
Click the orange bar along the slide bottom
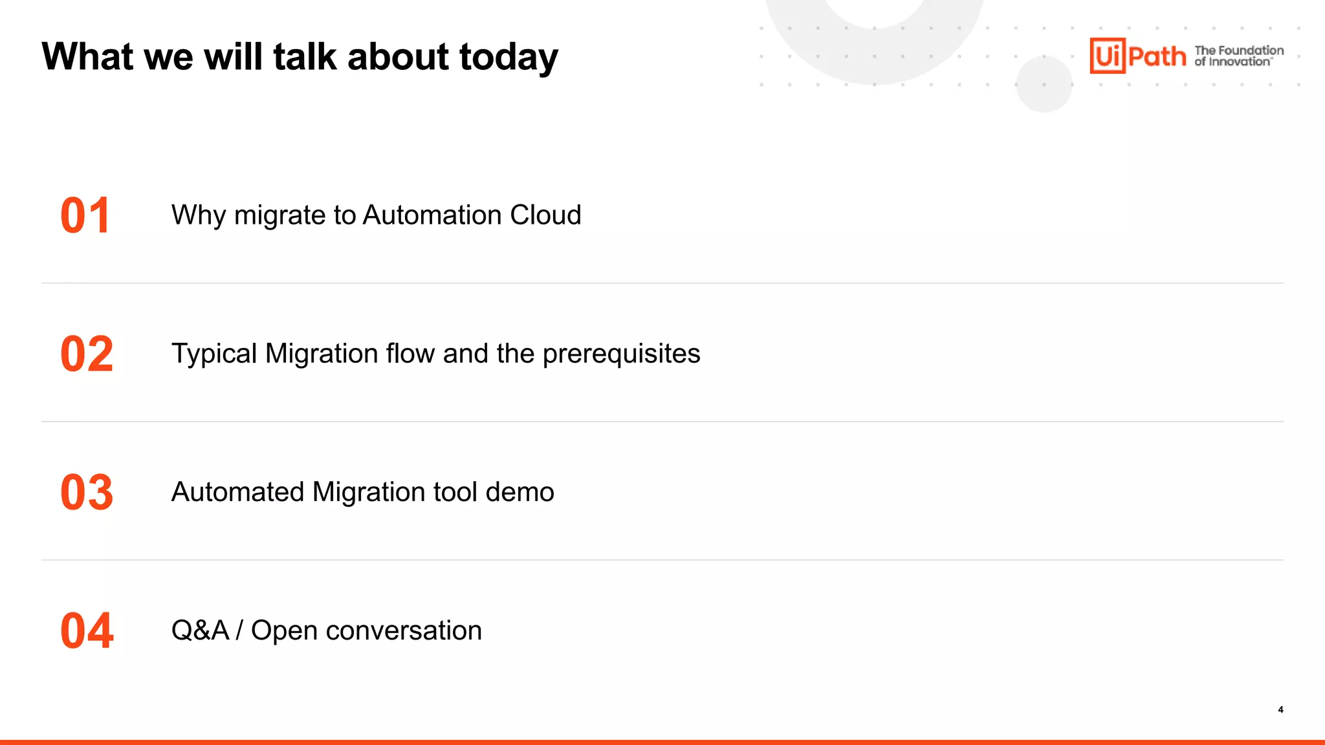click(x=662, y=742)
